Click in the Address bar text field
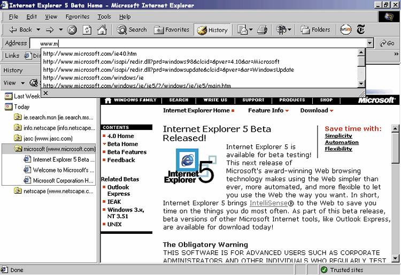Viewport: 401px width, 275px height. [198, 43]
